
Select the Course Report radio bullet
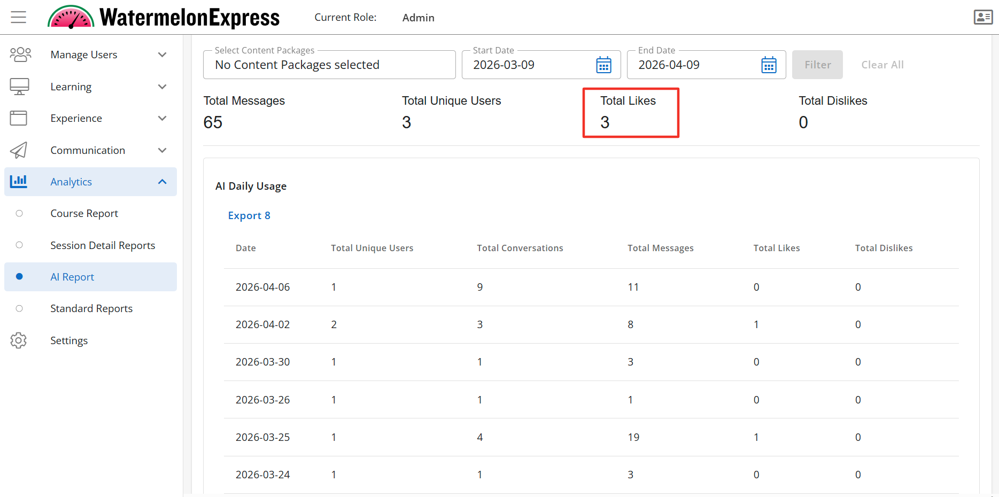click(19, 214)
